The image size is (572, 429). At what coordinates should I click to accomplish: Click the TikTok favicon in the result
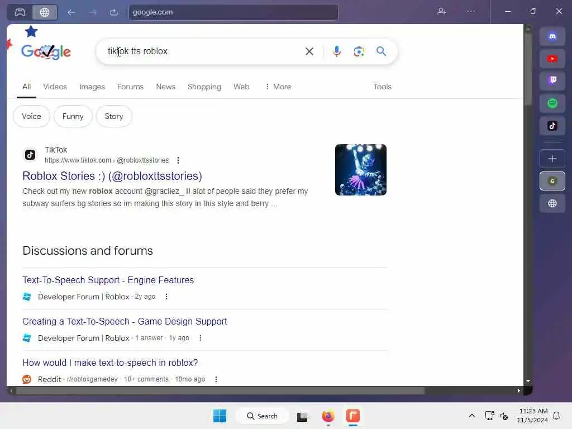pyautogui.click(x=30, y=155)
